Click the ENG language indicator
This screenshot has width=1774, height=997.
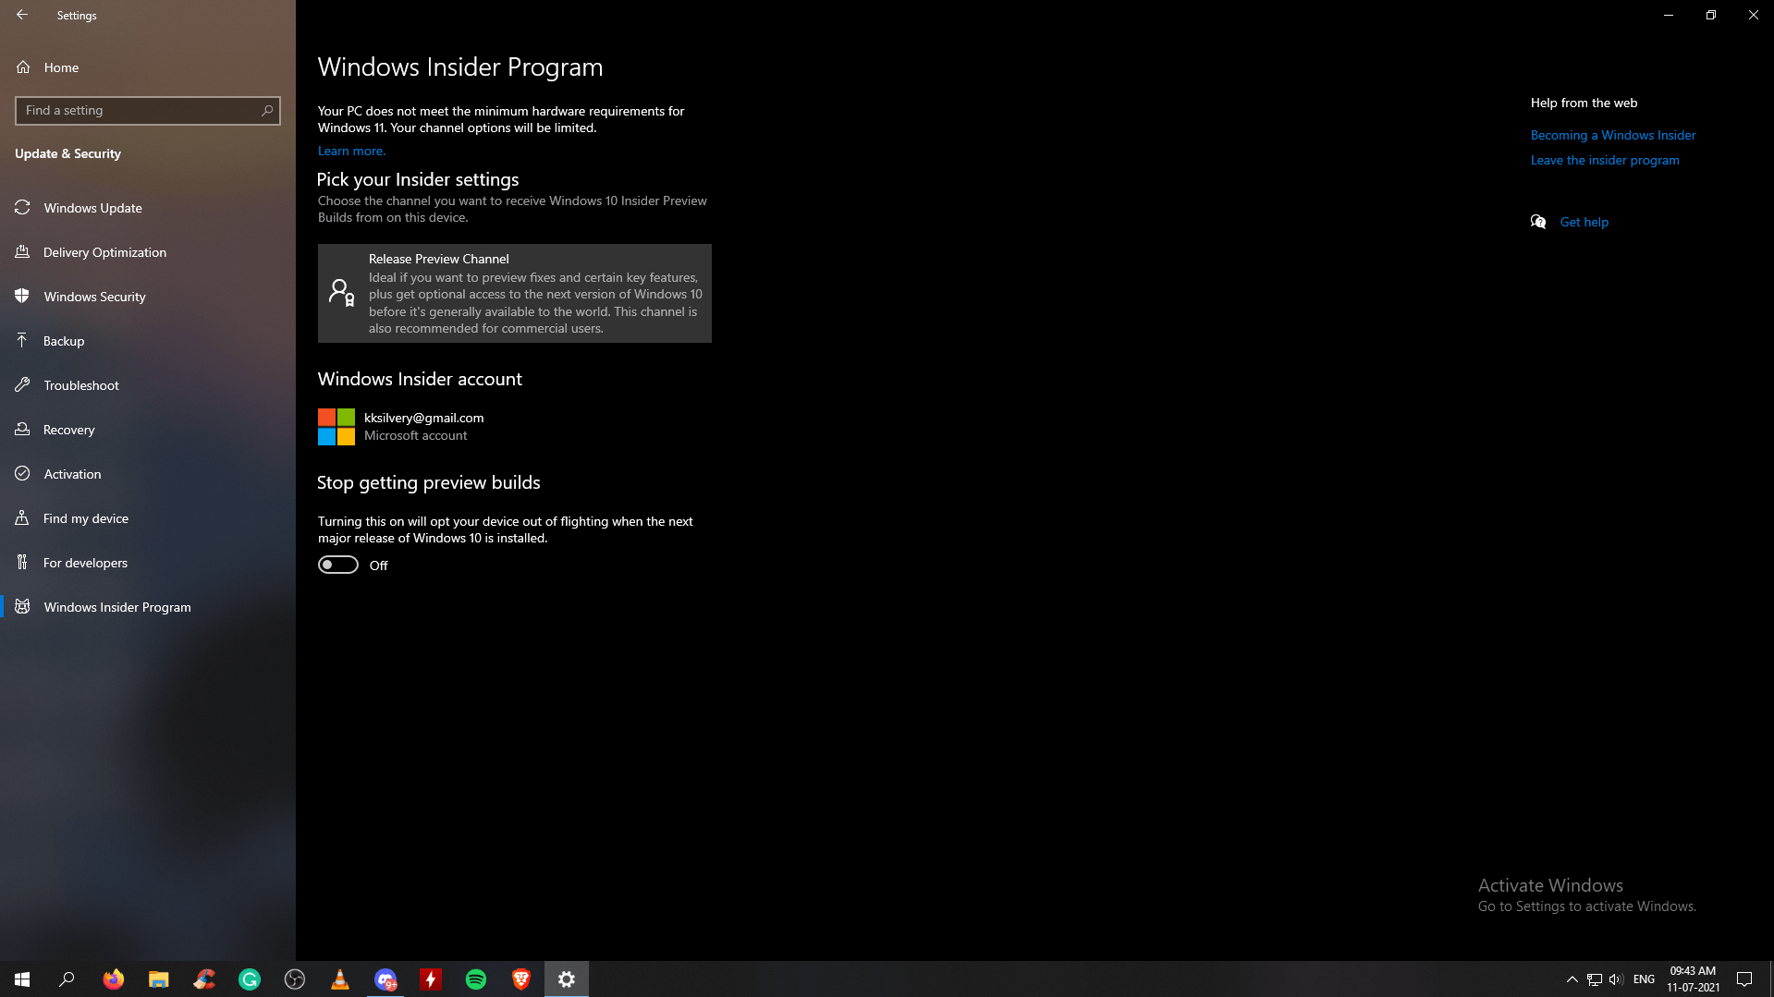point(1644,979)
